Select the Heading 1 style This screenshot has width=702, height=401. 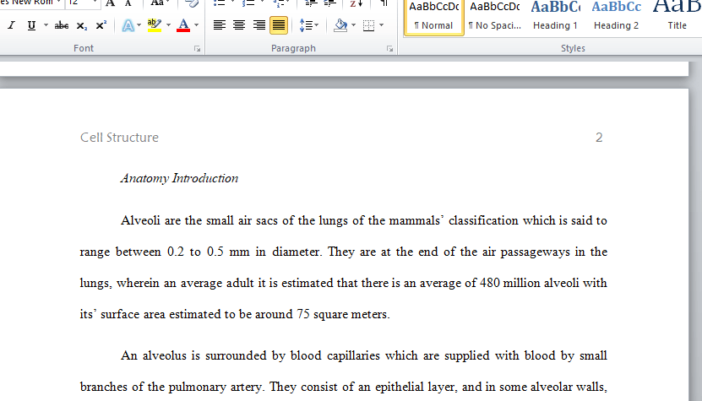[555, 17]
